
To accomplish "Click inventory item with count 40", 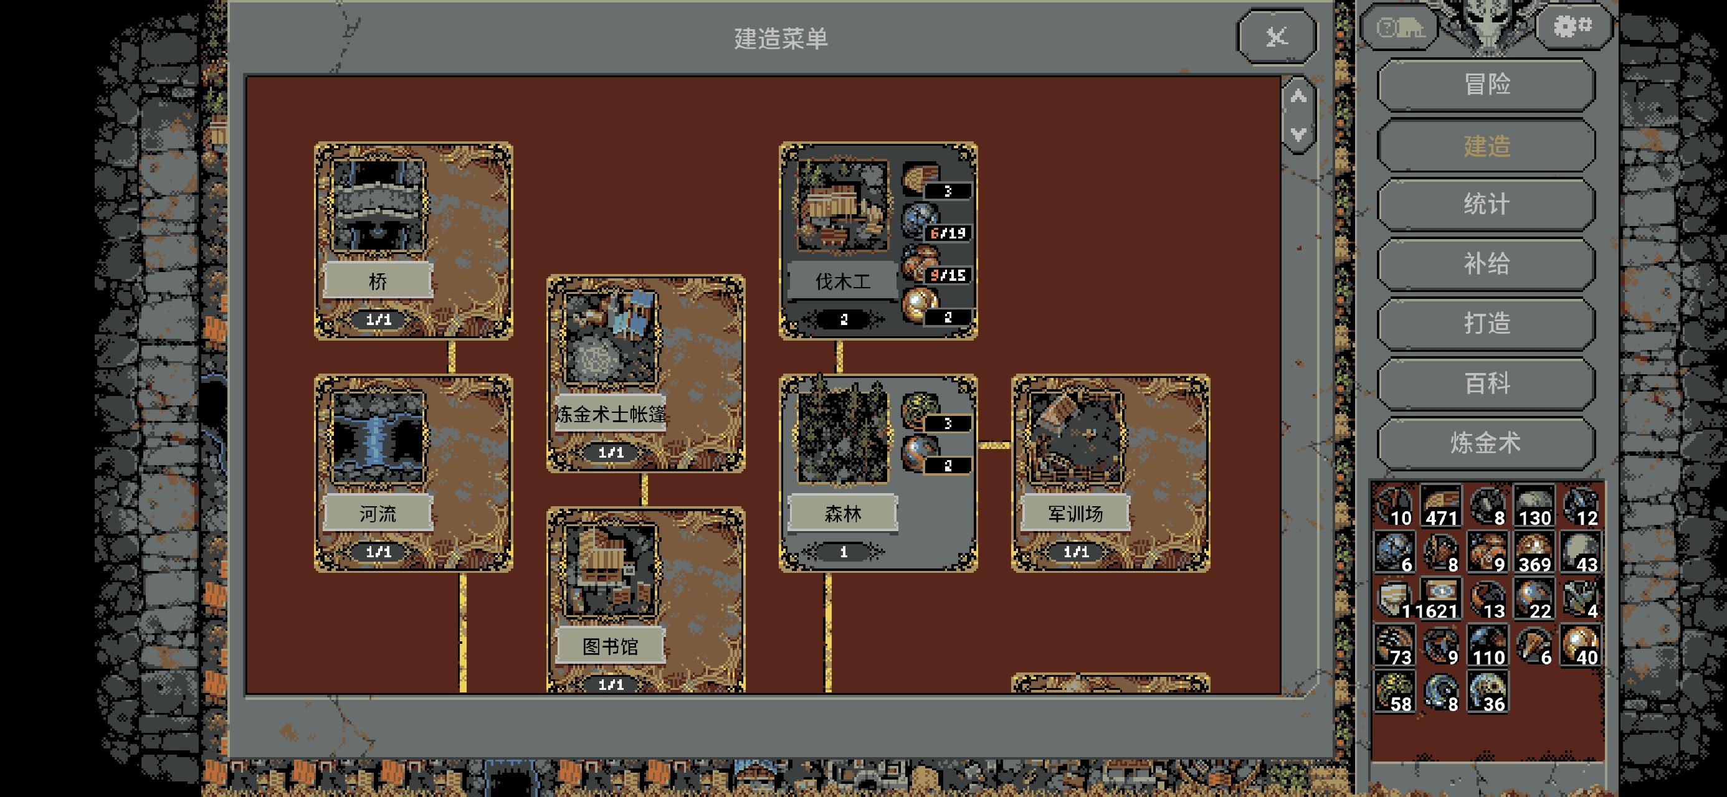I will (x=1580, y=646).
